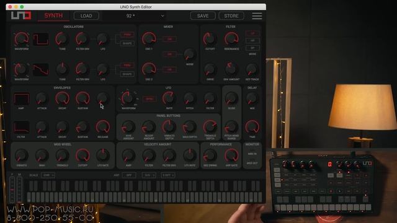Click oscillator 1 LFO knob

pyautogui.click(x=102, y=39)
